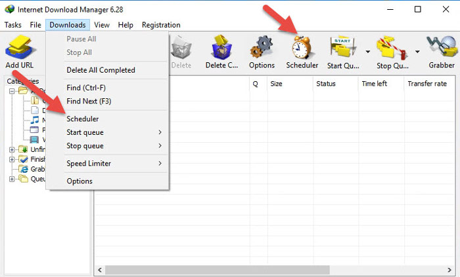460x277 pixels.
Task: Close the Downloads menu via its header
Action: tap(68, 25)
